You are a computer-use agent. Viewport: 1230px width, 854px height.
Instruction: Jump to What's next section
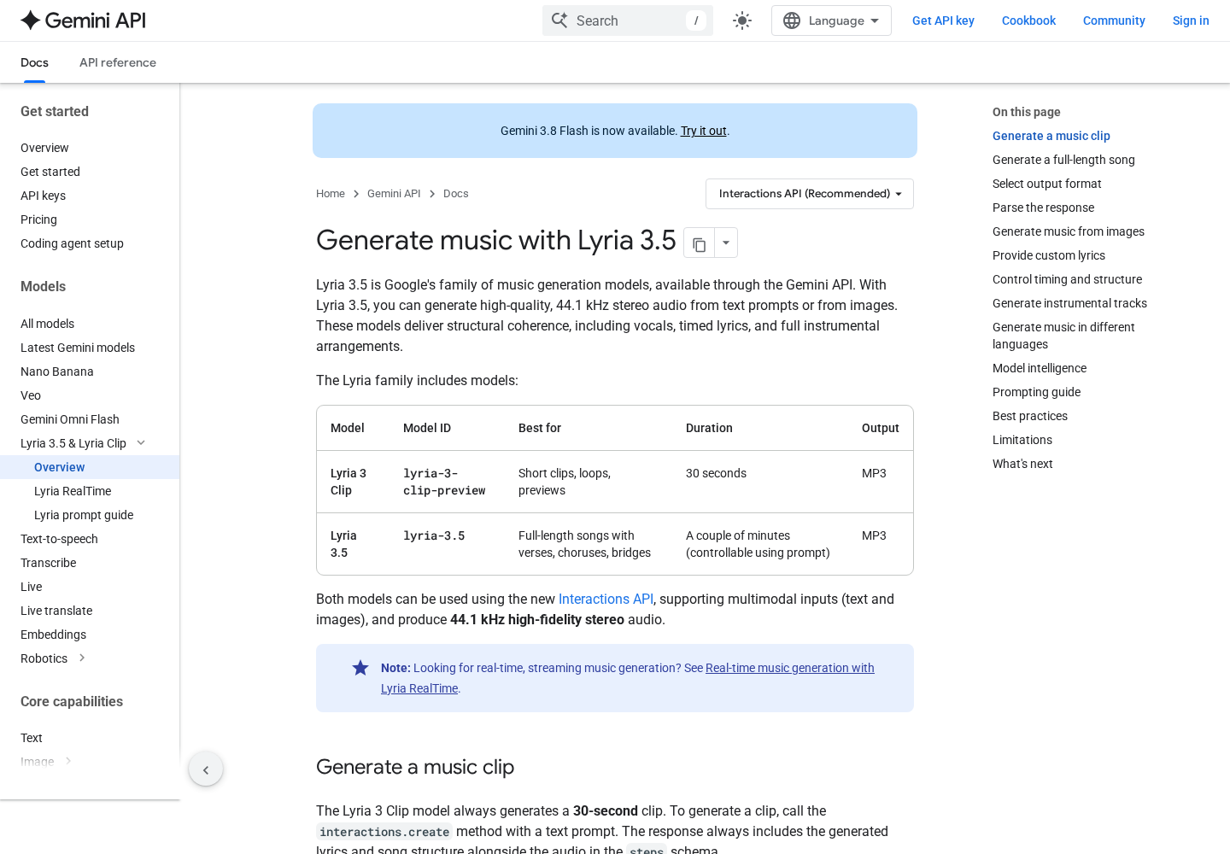[x=1022, y=464]
